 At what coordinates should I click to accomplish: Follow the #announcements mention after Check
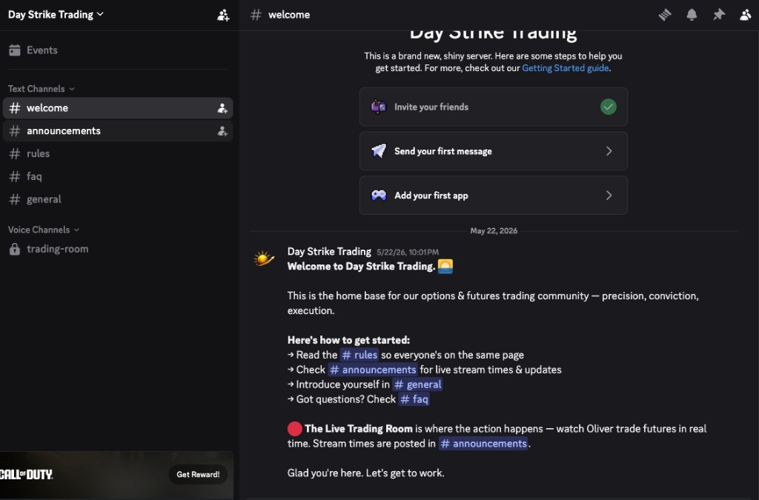(x=372, y=370)
